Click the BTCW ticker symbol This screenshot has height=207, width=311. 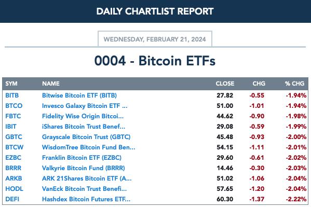coord(15,147)
